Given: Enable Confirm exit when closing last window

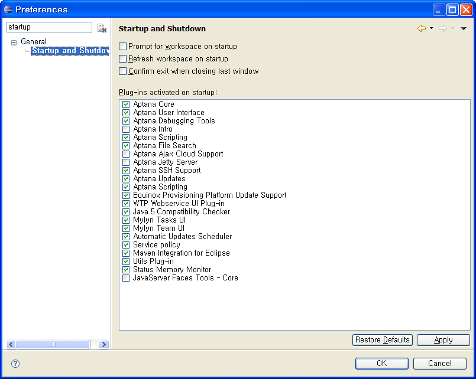Looking at the screenshot, I should point(122,71).
